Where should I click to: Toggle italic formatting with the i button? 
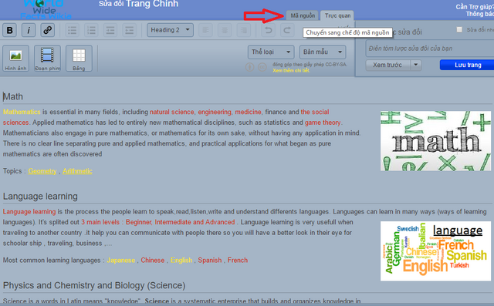(29, 30)
